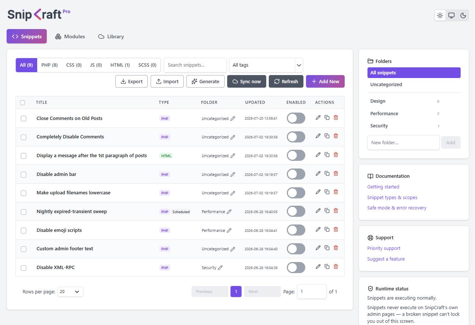Open Rows per page dropdown

70,292
